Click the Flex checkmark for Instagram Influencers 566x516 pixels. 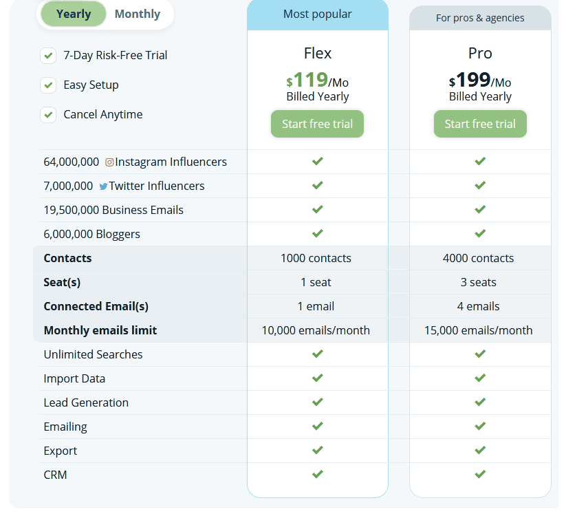coord(317,161)
